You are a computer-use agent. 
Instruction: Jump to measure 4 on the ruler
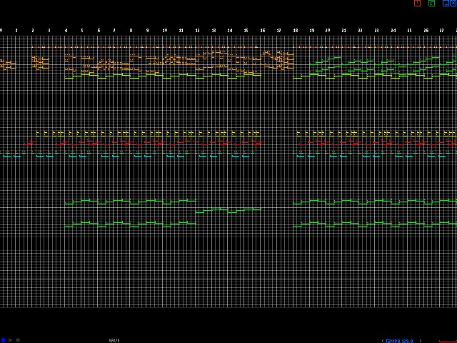point(66,31)
